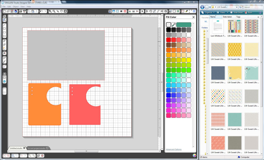
Task: Click the Explorer search field
Action: [252, 7]
